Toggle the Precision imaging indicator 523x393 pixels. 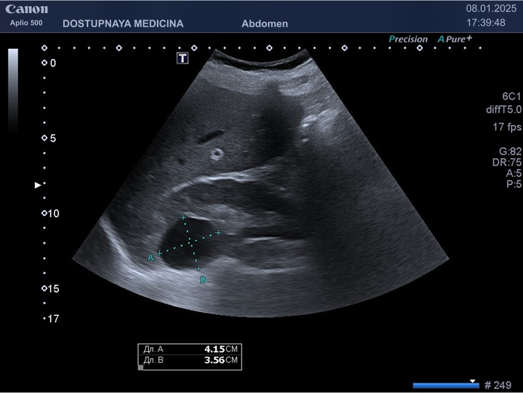[x=408, y=39]
